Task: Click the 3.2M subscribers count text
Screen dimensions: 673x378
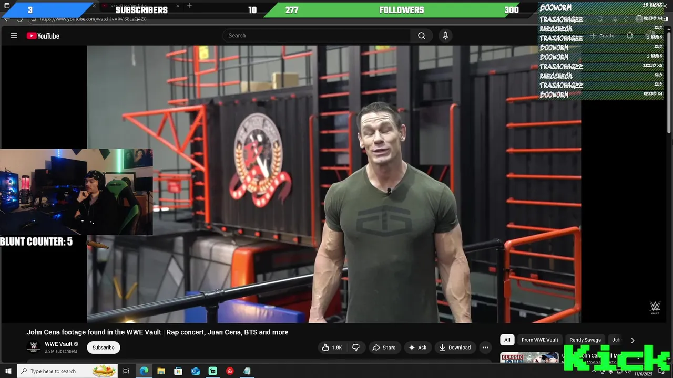Action: click(x=60, y=351)
